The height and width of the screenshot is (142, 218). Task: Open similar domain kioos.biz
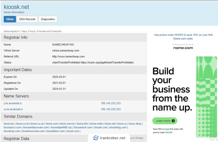pos(9,124)
